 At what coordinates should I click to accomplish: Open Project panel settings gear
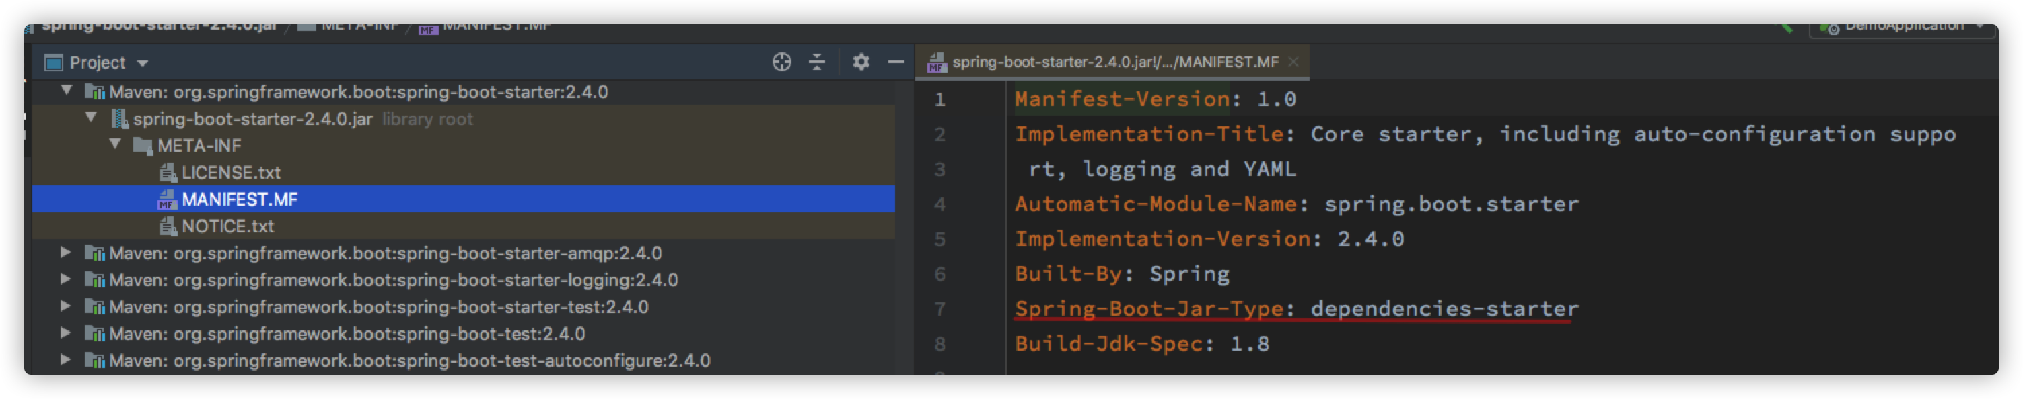[x=861, y=62]
